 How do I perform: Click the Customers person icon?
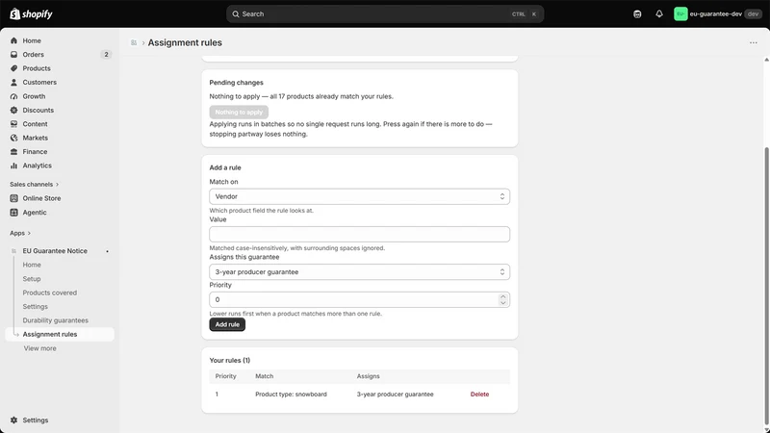[x=13, y=82]
